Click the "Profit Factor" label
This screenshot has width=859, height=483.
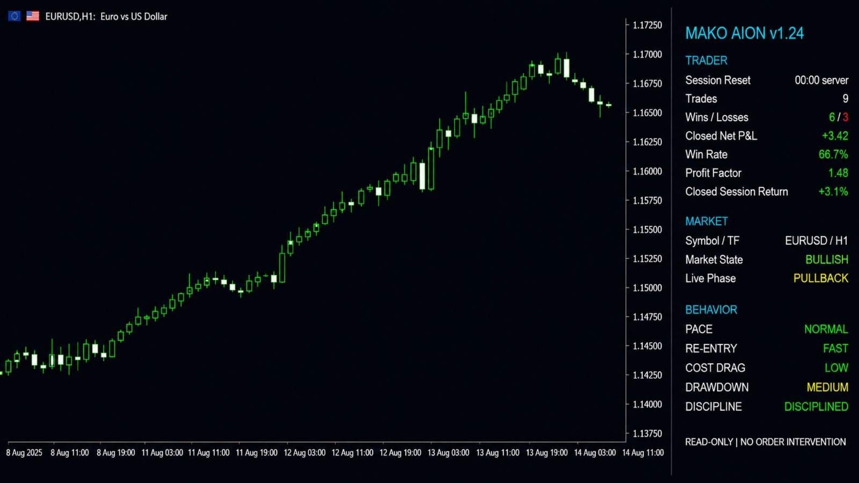point(713,173)
